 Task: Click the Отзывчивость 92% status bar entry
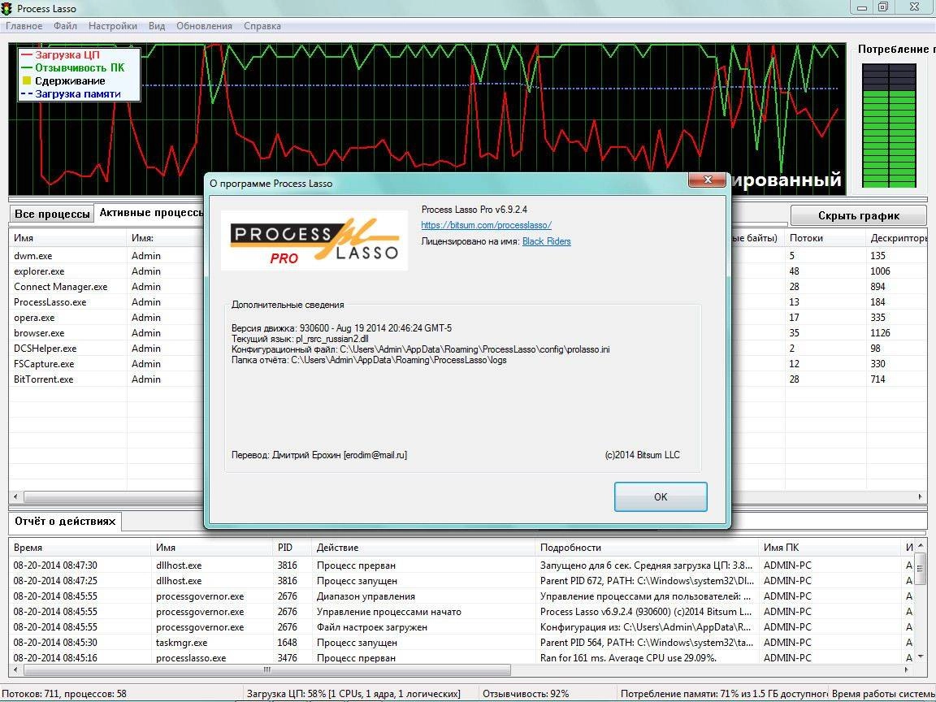pyautogui.click(x=526, y=694)
